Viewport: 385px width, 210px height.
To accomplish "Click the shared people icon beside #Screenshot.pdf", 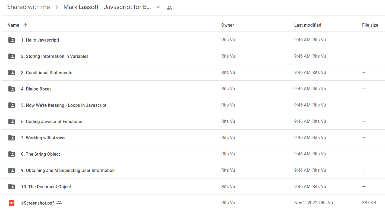I will pos(59,203).
